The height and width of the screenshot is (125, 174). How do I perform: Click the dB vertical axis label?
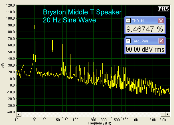tap(3, 65)
